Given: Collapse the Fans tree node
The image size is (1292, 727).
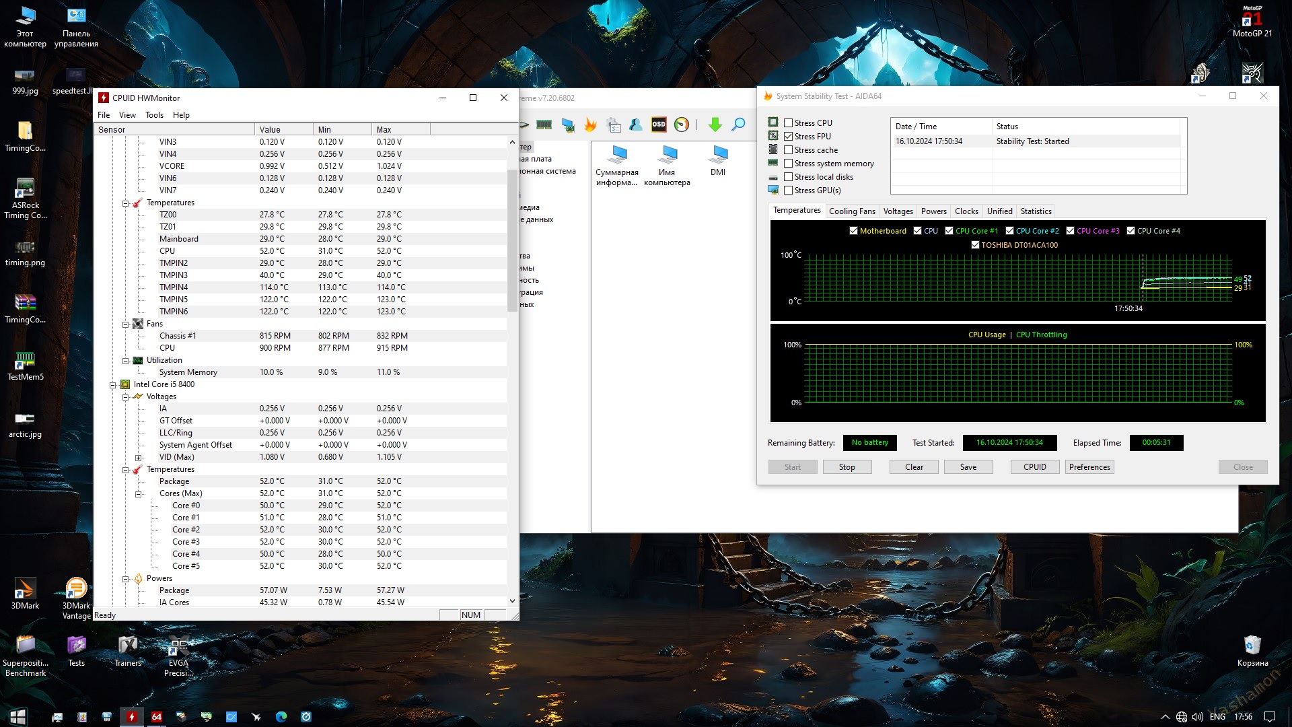Looking at the screenshot, I should [125, 324].
